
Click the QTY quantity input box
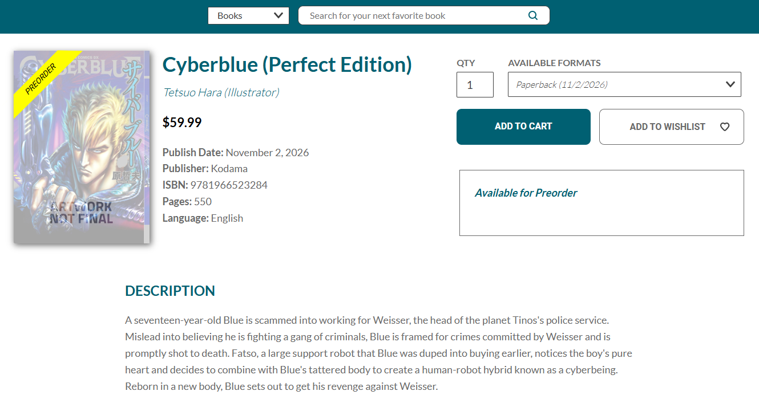(475, 84)
